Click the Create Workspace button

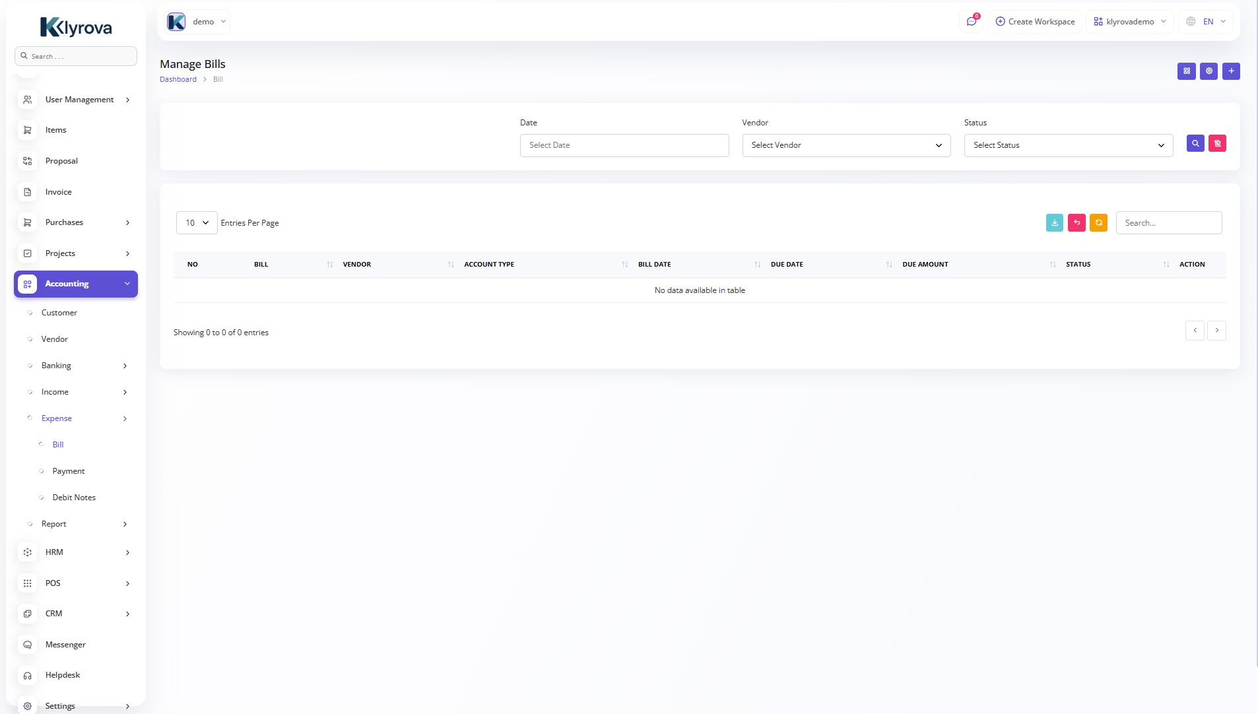(x=1034, y=22)
